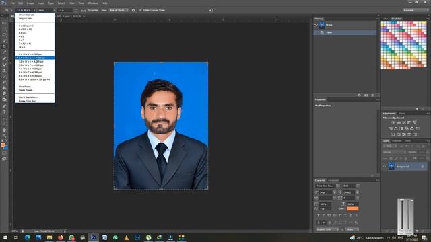
Task: Choose Rotate Crop Box in crop list
Action: tap(27, 101)
